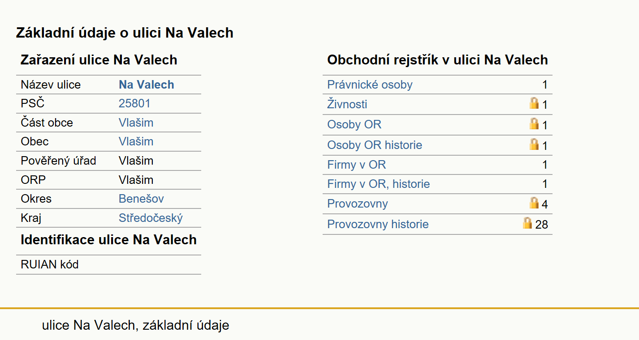Screen dimensions: 639x340
Task: Click lock icon beside Provozovny historie count
Action: pos(527,223)
